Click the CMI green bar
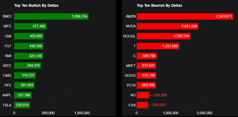The height and width of the screenshot is (117, 238). pyautogui.click(x=29, y=36)
